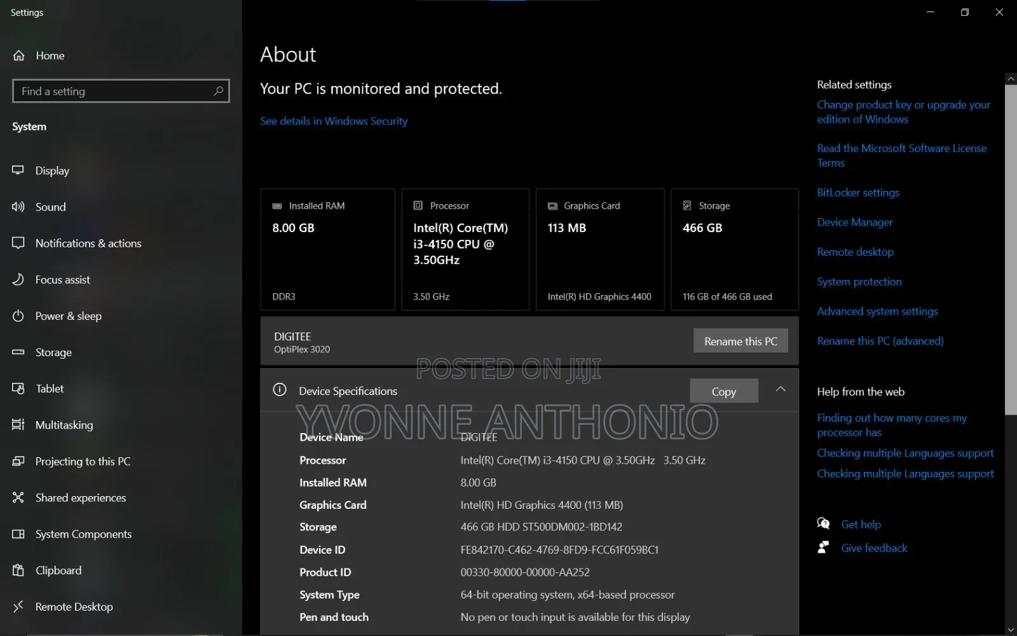The width and height of the screenshot is (1017, 636).
Task: Click the scrollbar up arrow
Action: tap(1011, 79)
